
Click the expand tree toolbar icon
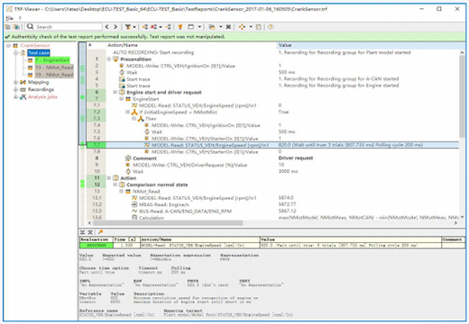pos(145,27)
